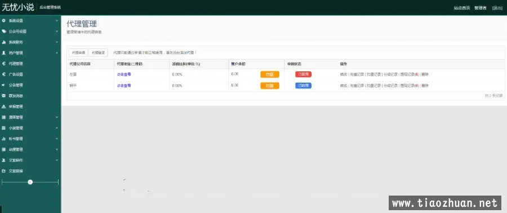
Task: Click the tag icon for 公众号设置
Action: click(x=4, y=31)
